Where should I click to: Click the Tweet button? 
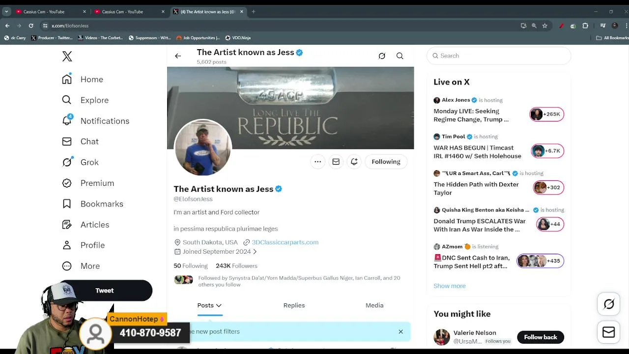point(105,291)
